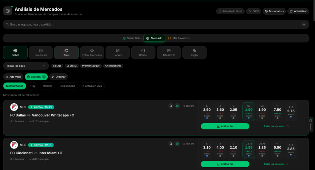Image resolution: width=315 pixels, height=170 pixels.
Task: Click the green status dot on FC Cincinnati row
Action: tap(177, 144)
